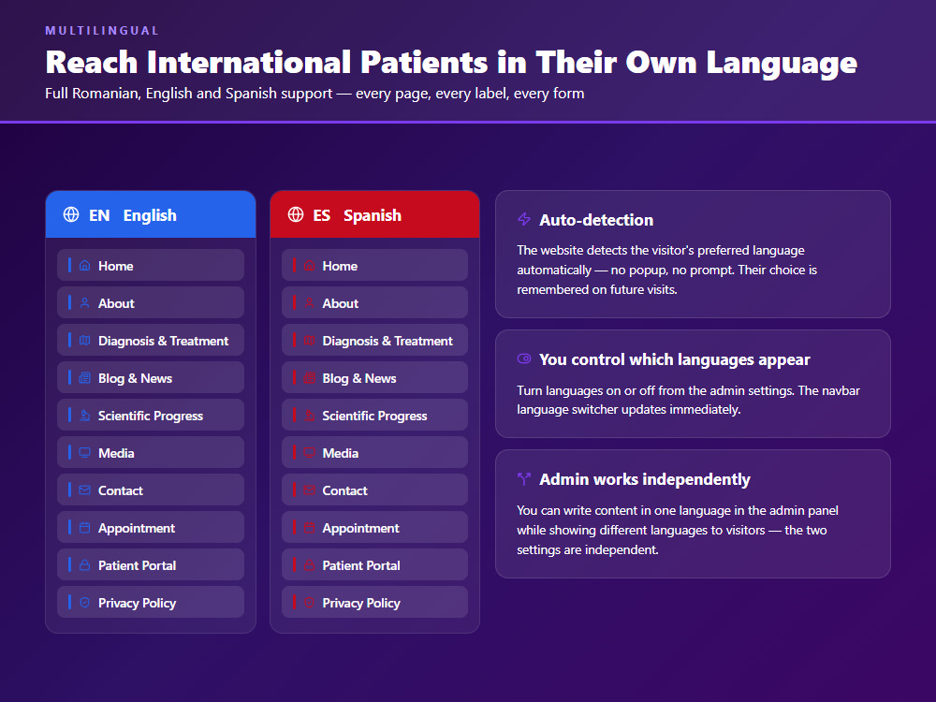Select Scientific Progress in the Spanish list
This screenshot has height=702, width=936.
coord(375,415)
